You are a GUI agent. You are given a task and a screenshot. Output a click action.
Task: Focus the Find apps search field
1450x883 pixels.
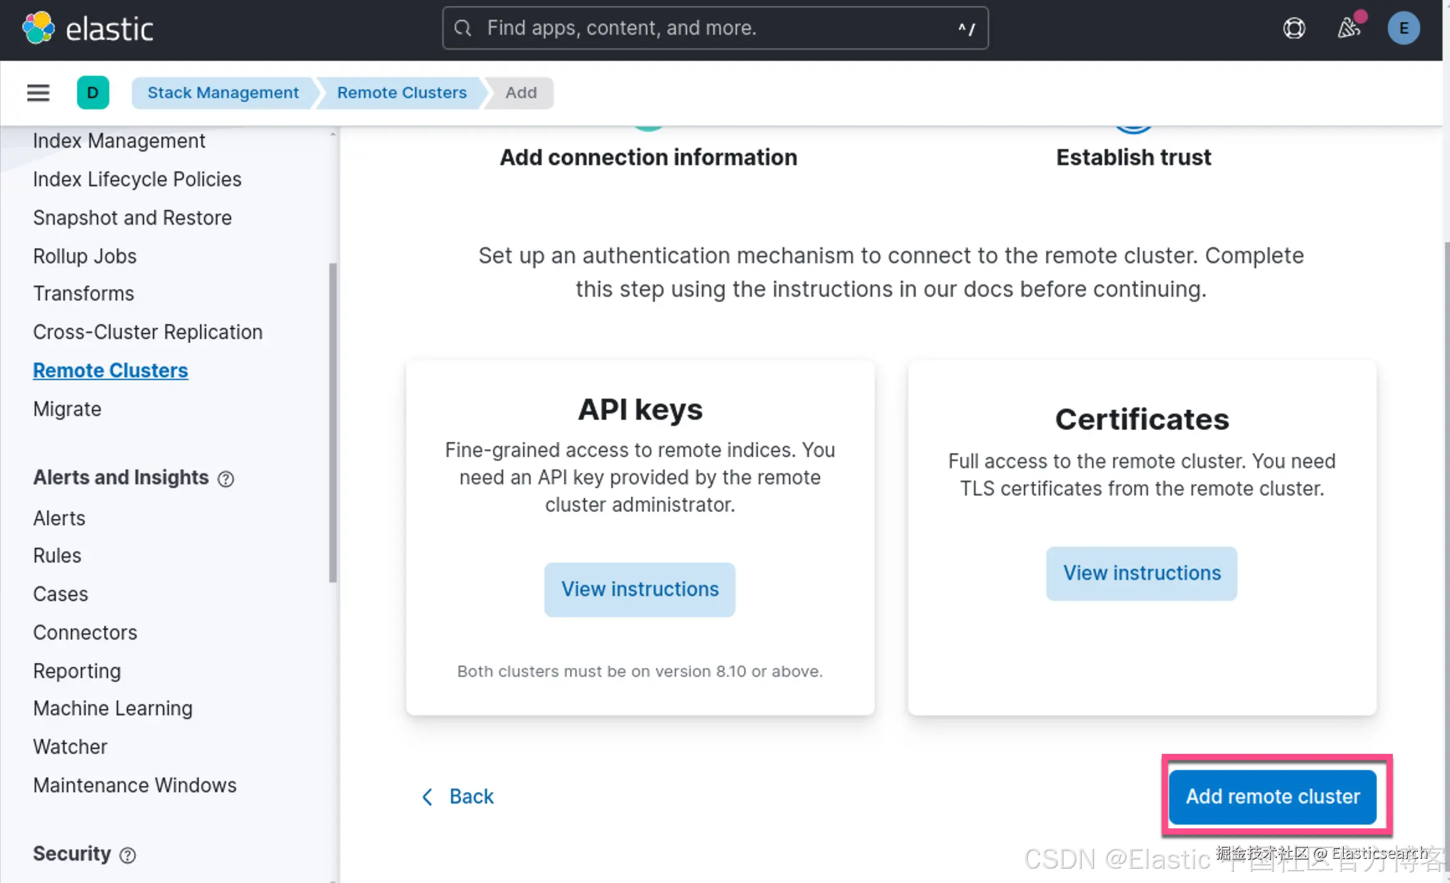714,28
